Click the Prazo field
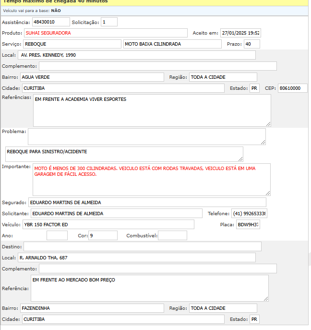The image size is (311, 330). point(251,44)
